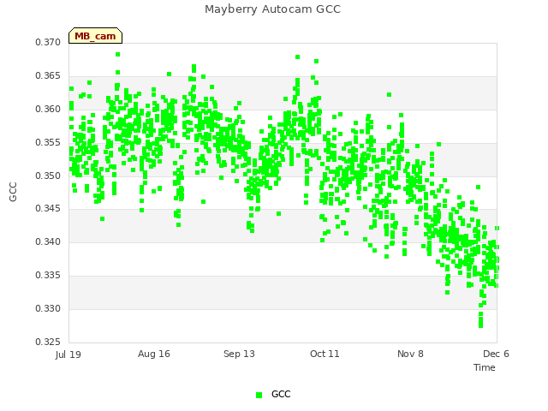The height and width of the screenshot is (411, 548).
Task: Click the Time axis title
Action: coord(485,367)
